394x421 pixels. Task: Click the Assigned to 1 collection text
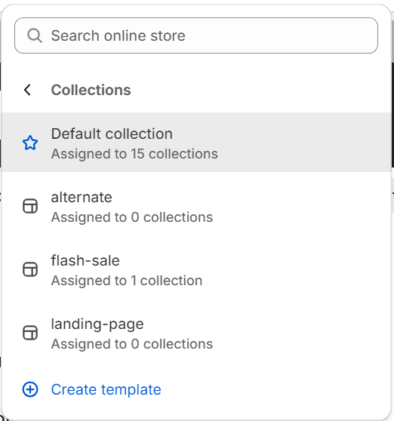coord(127,281)
